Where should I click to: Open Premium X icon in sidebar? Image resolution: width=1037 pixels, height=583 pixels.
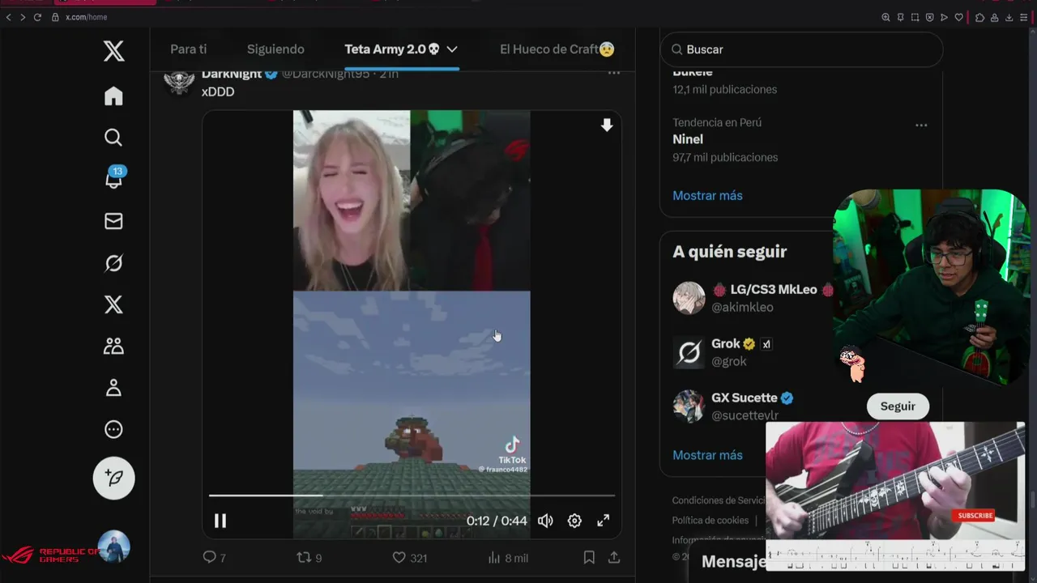pos(113,304)
